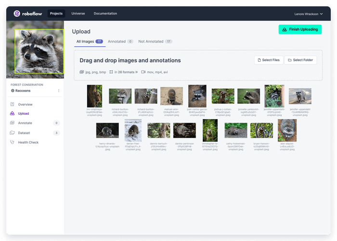Image resolution: width=337 pixels, height=241 pixels.
Task: Open the Overview sidebar icon
Action: coord(13,105)
